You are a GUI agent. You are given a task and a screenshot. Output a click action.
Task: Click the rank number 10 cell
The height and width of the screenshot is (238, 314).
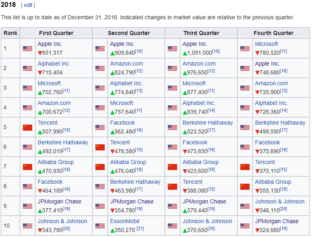[10, 226]
